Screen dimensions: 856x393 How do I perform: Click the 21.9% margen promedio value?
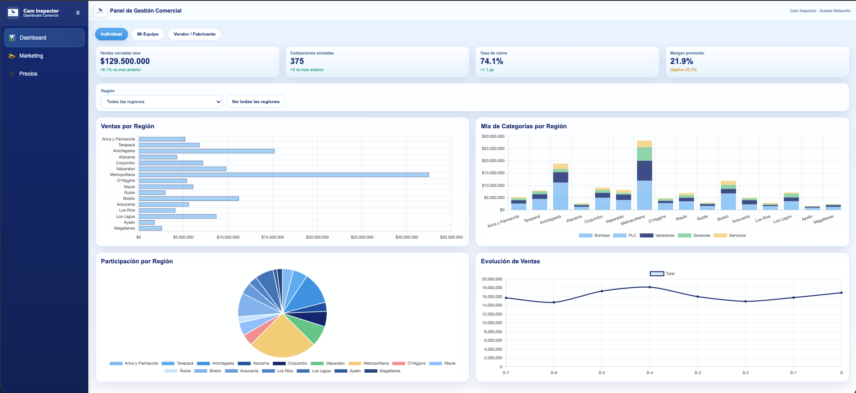click(x=682, y=61)
